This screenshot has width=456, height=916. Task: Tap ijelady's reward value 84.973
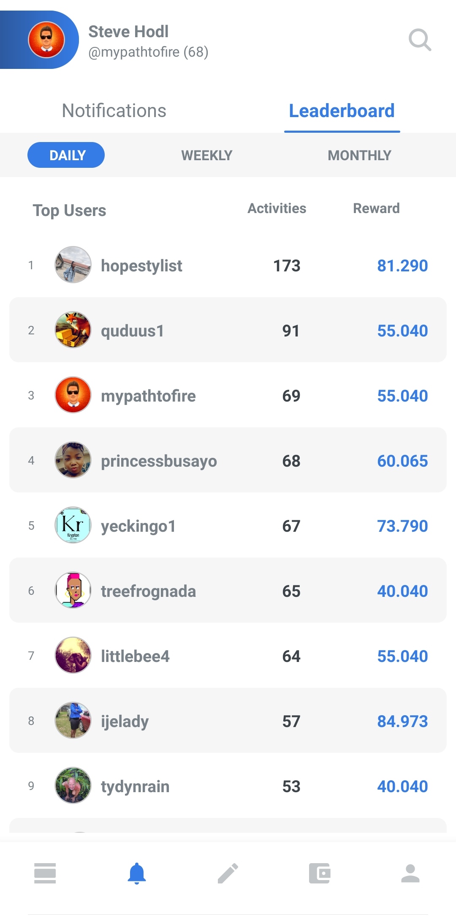pos(402,721)
